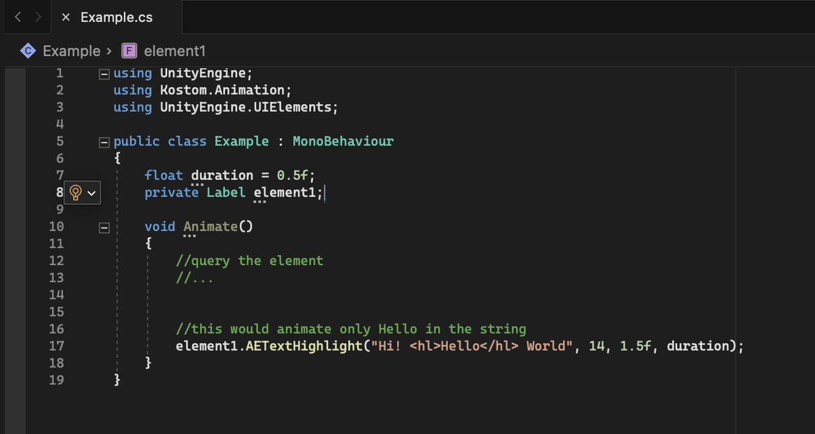Open the quick actions dropdown arrow
The image size is (815, 434).
point(92,193)
